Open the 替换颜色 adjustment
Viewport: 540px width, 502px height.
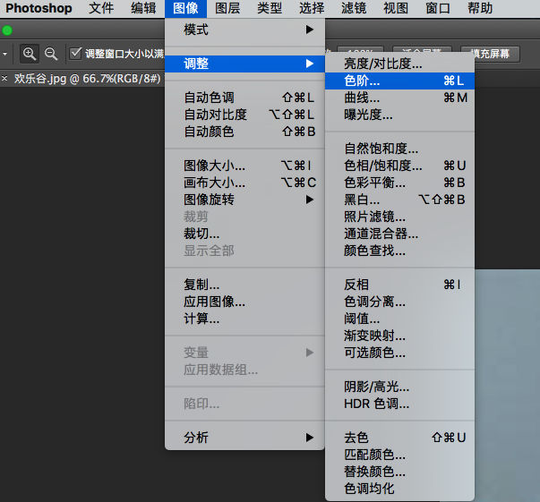(x=399, y=472)
